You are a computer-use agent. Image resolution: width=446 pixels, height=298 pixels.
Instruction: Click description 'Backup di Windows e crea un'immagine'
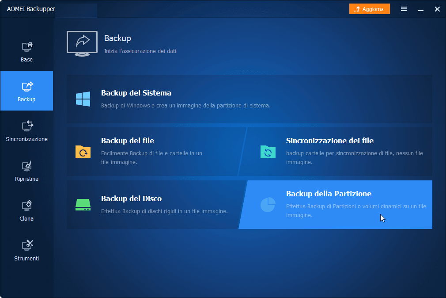186,106
